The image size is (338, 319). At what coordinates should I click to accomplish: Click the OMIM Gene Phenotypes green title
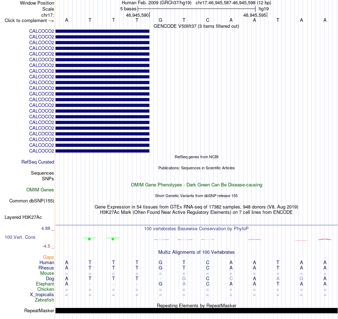tap(197, 185)
